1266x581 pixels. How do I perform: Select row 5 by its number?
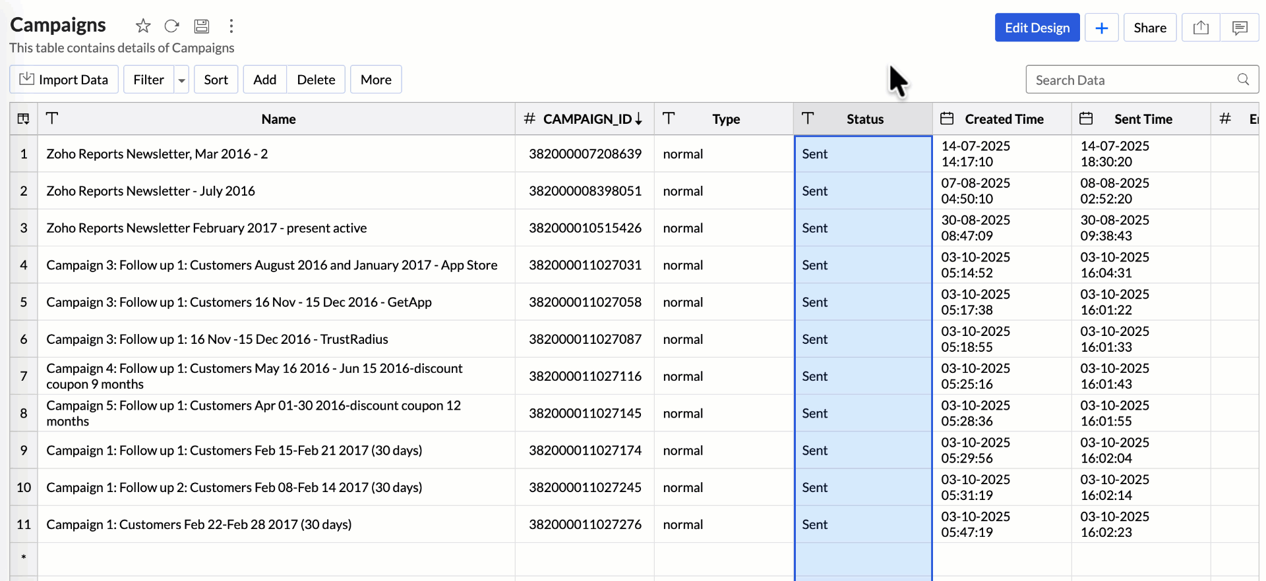24,302
